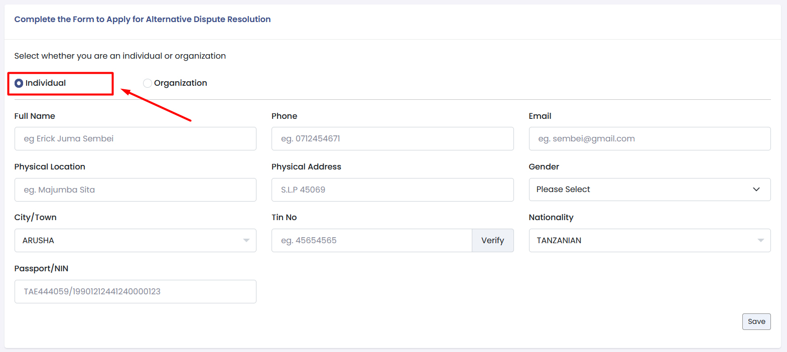
Task: Click the Physical Address field
Action: point(392,190)
